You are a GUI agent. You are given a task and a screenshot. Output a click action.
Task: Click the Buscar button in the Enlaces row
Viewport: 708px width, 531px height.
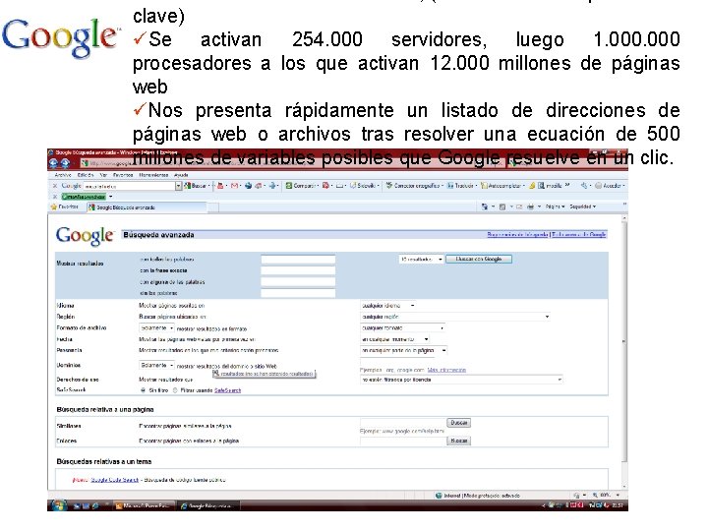click(x=459, y=441)
